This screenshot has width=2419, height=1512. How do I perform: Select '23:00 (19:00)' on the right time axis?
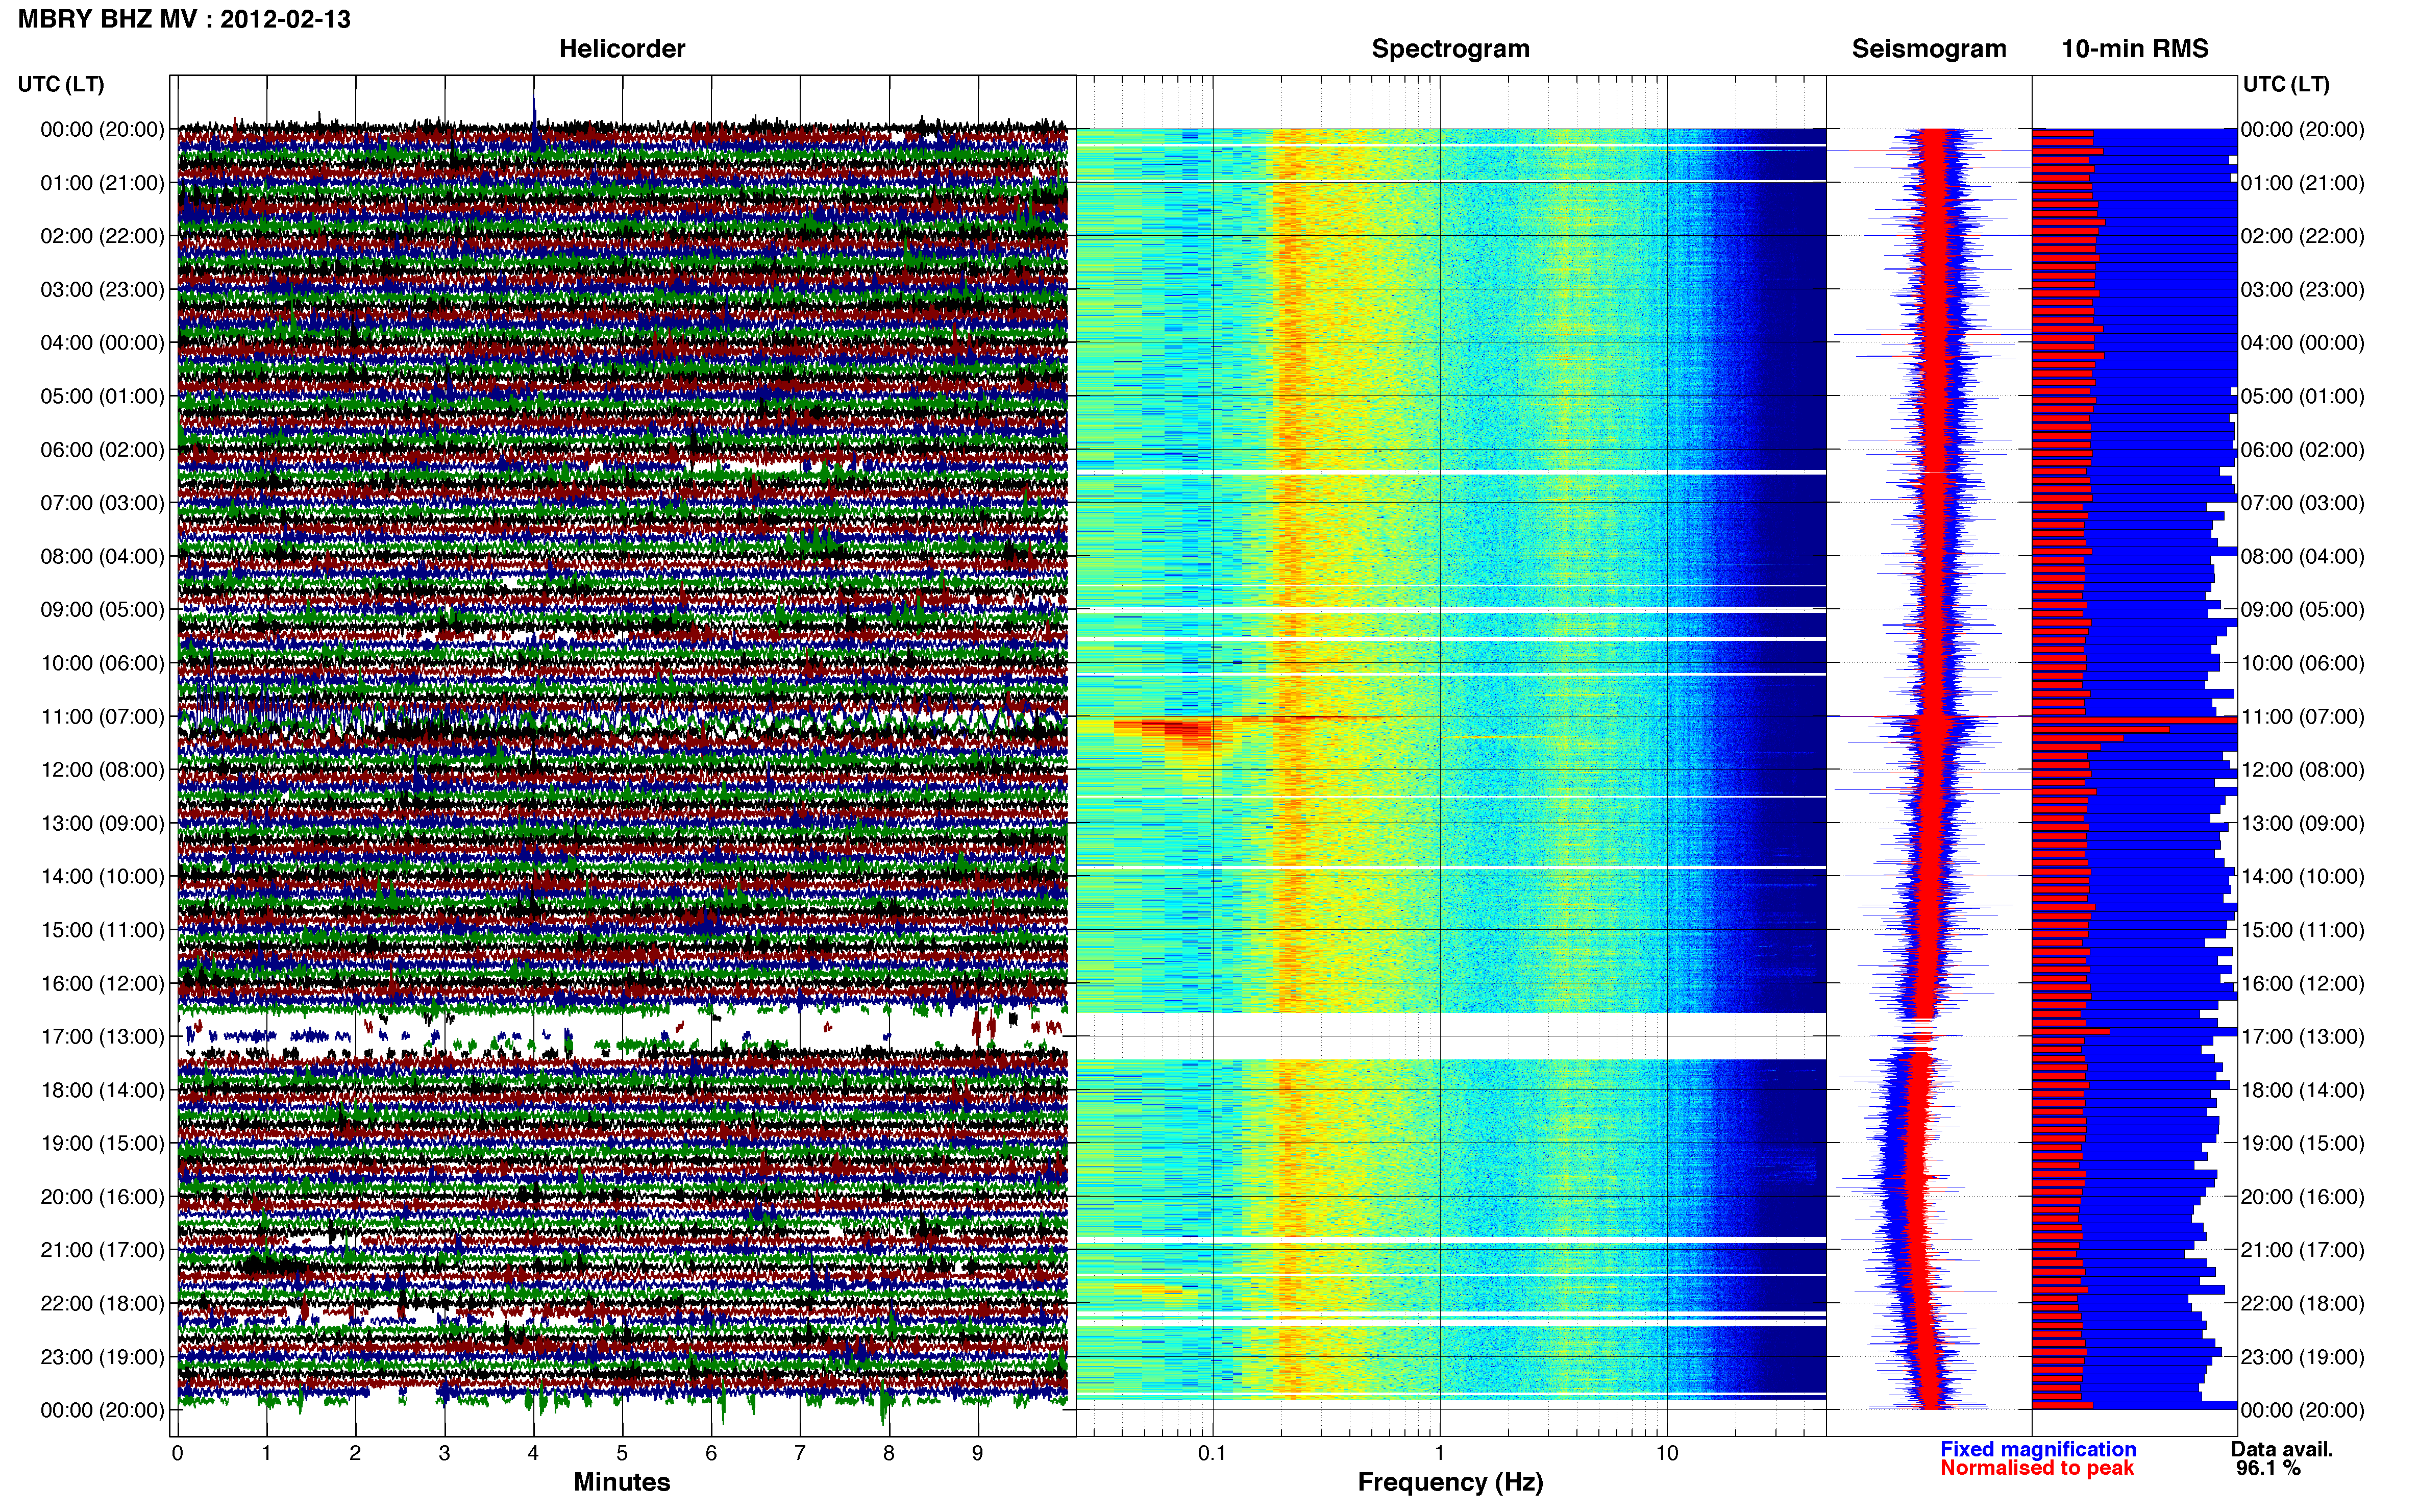pos(2302,1357)
